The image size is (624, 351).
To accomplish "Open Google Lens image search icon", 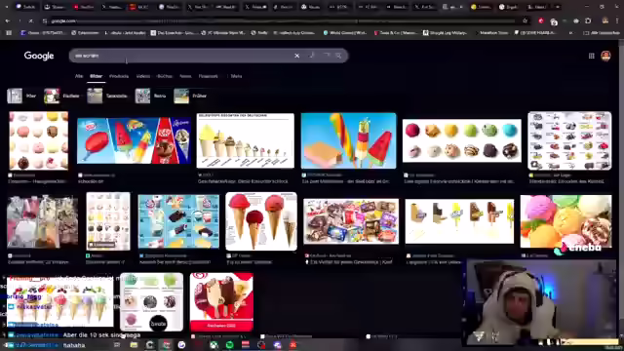I will [326, 56].
